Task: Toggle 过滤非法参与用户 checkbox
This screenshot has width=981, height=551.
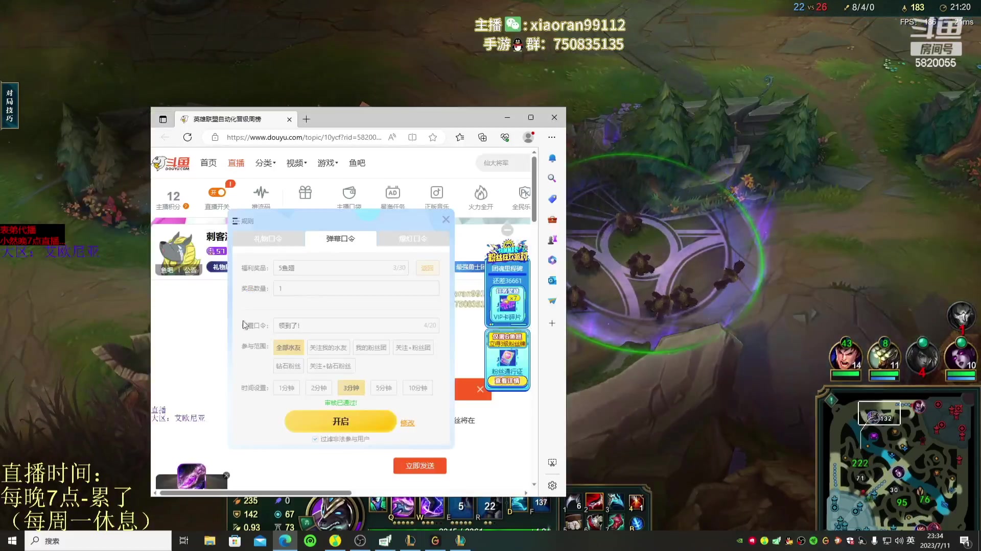Action: (315, 439)
